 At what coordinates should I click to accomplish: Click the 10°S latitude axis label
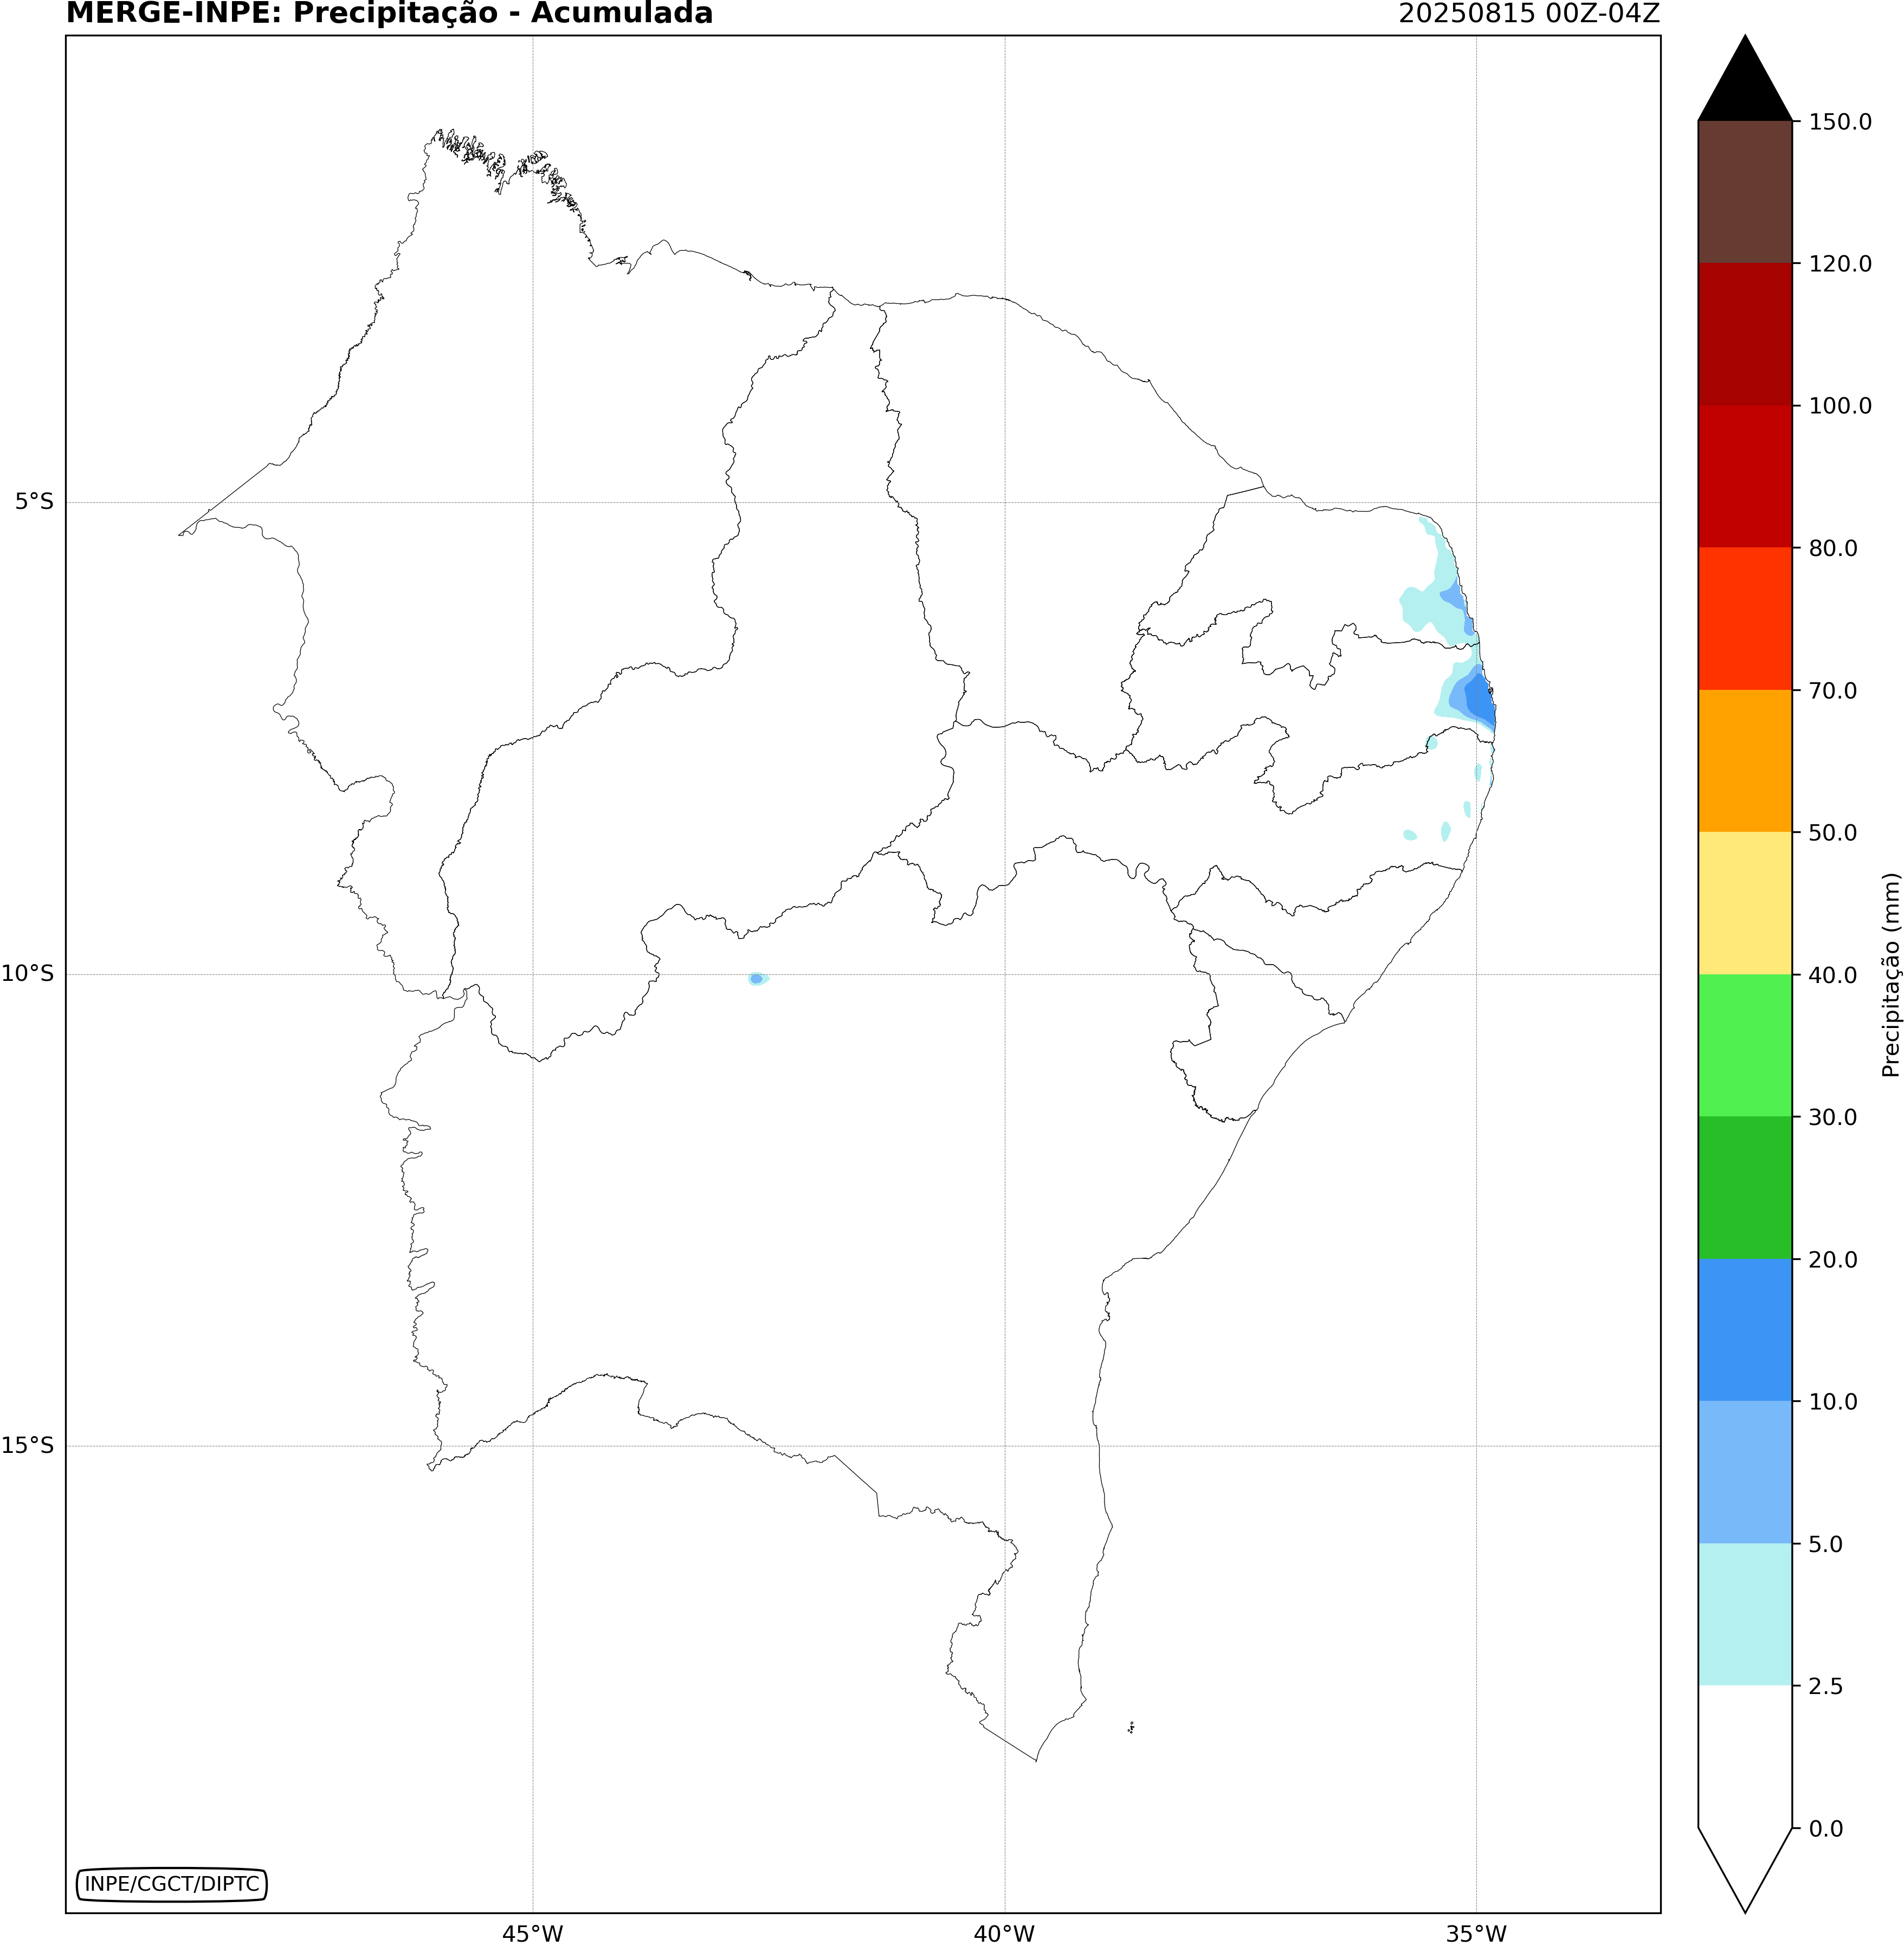28,973
